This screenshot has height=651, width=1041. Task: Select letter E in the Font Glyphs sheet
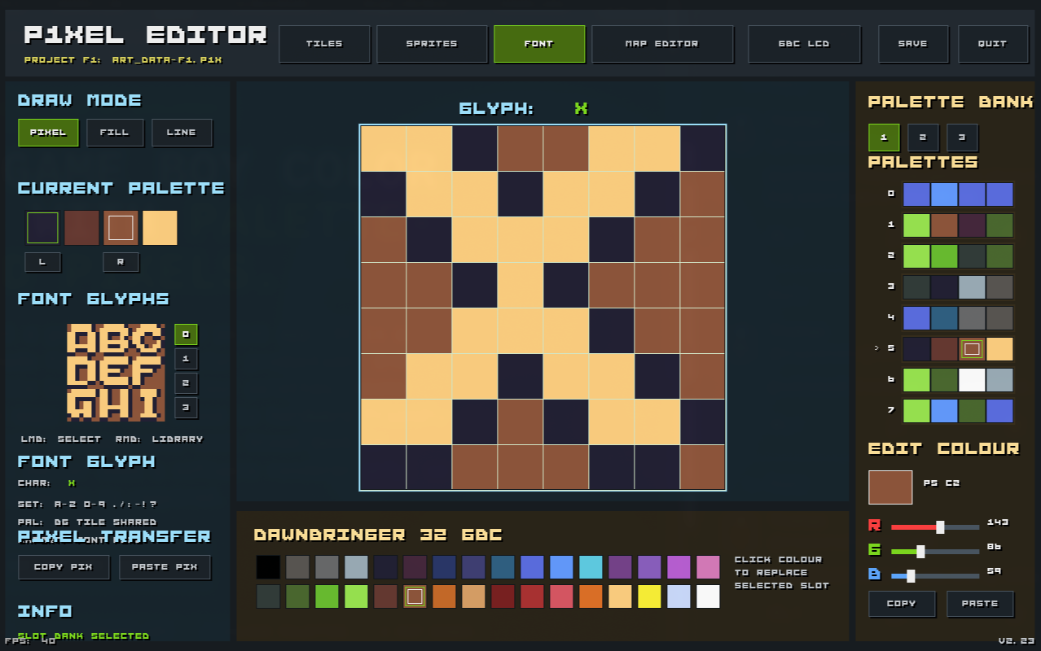[x=116, y=372]
